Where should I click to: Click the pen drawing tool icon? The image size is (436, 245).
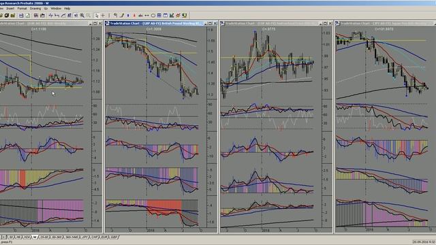coord(121,15)
